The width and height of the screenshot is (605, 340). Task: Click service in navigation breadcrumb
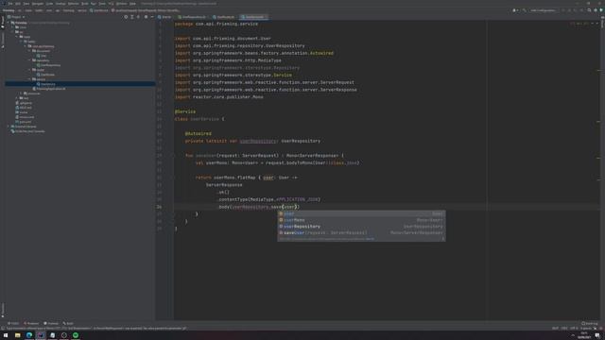82,10
